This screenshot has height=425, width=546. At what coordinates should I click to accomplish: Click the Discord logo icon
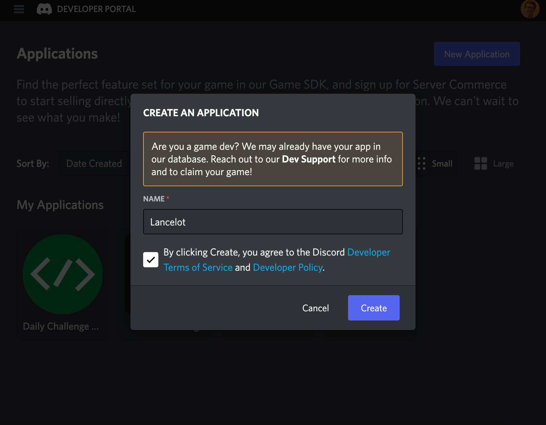[44, 9]
